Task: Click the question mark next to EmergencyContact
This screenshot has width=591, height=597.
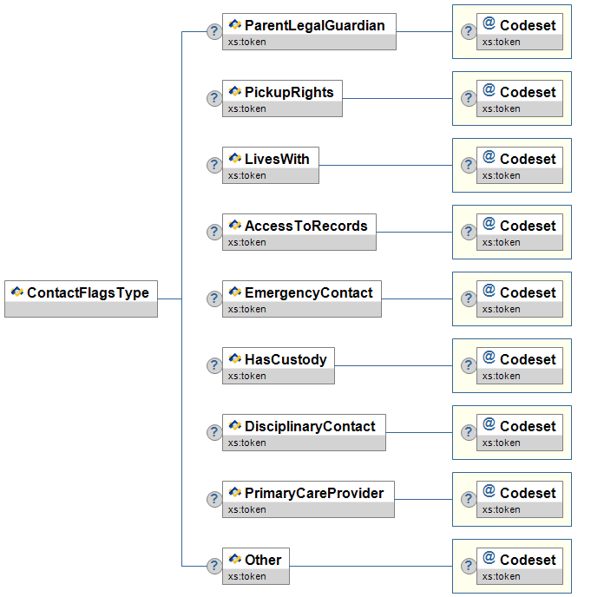Action: 214,298
